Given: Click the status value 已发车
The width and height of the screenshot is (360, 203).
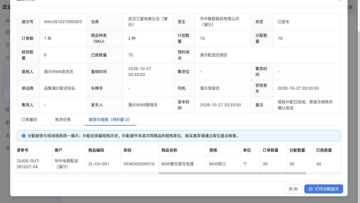Looking at the screenshot, I should (x=283, y=22).
